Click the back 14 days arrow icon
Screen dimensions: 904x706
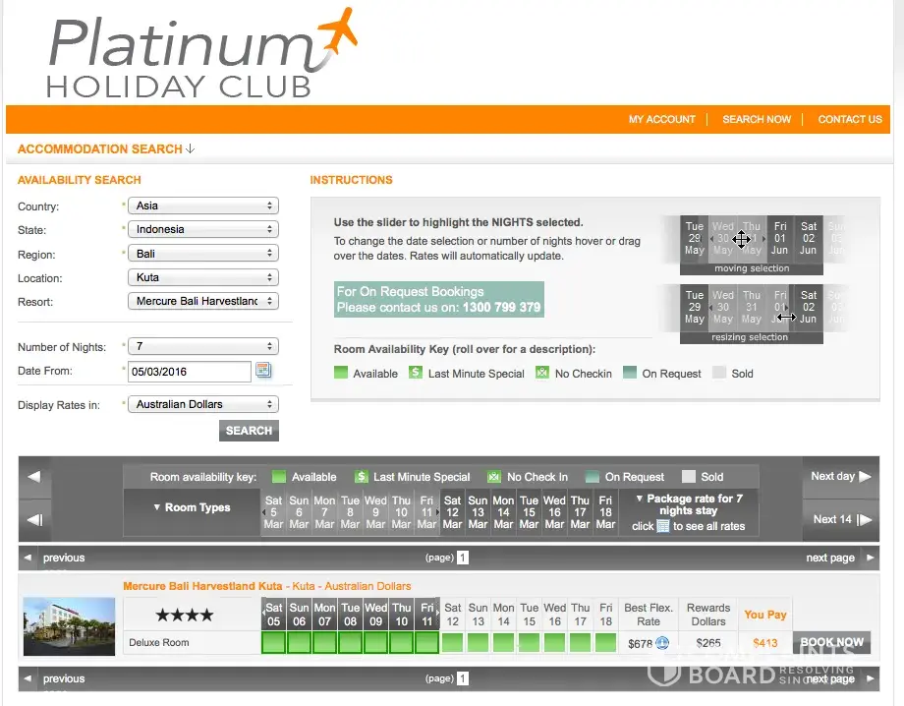coord(34,520)
